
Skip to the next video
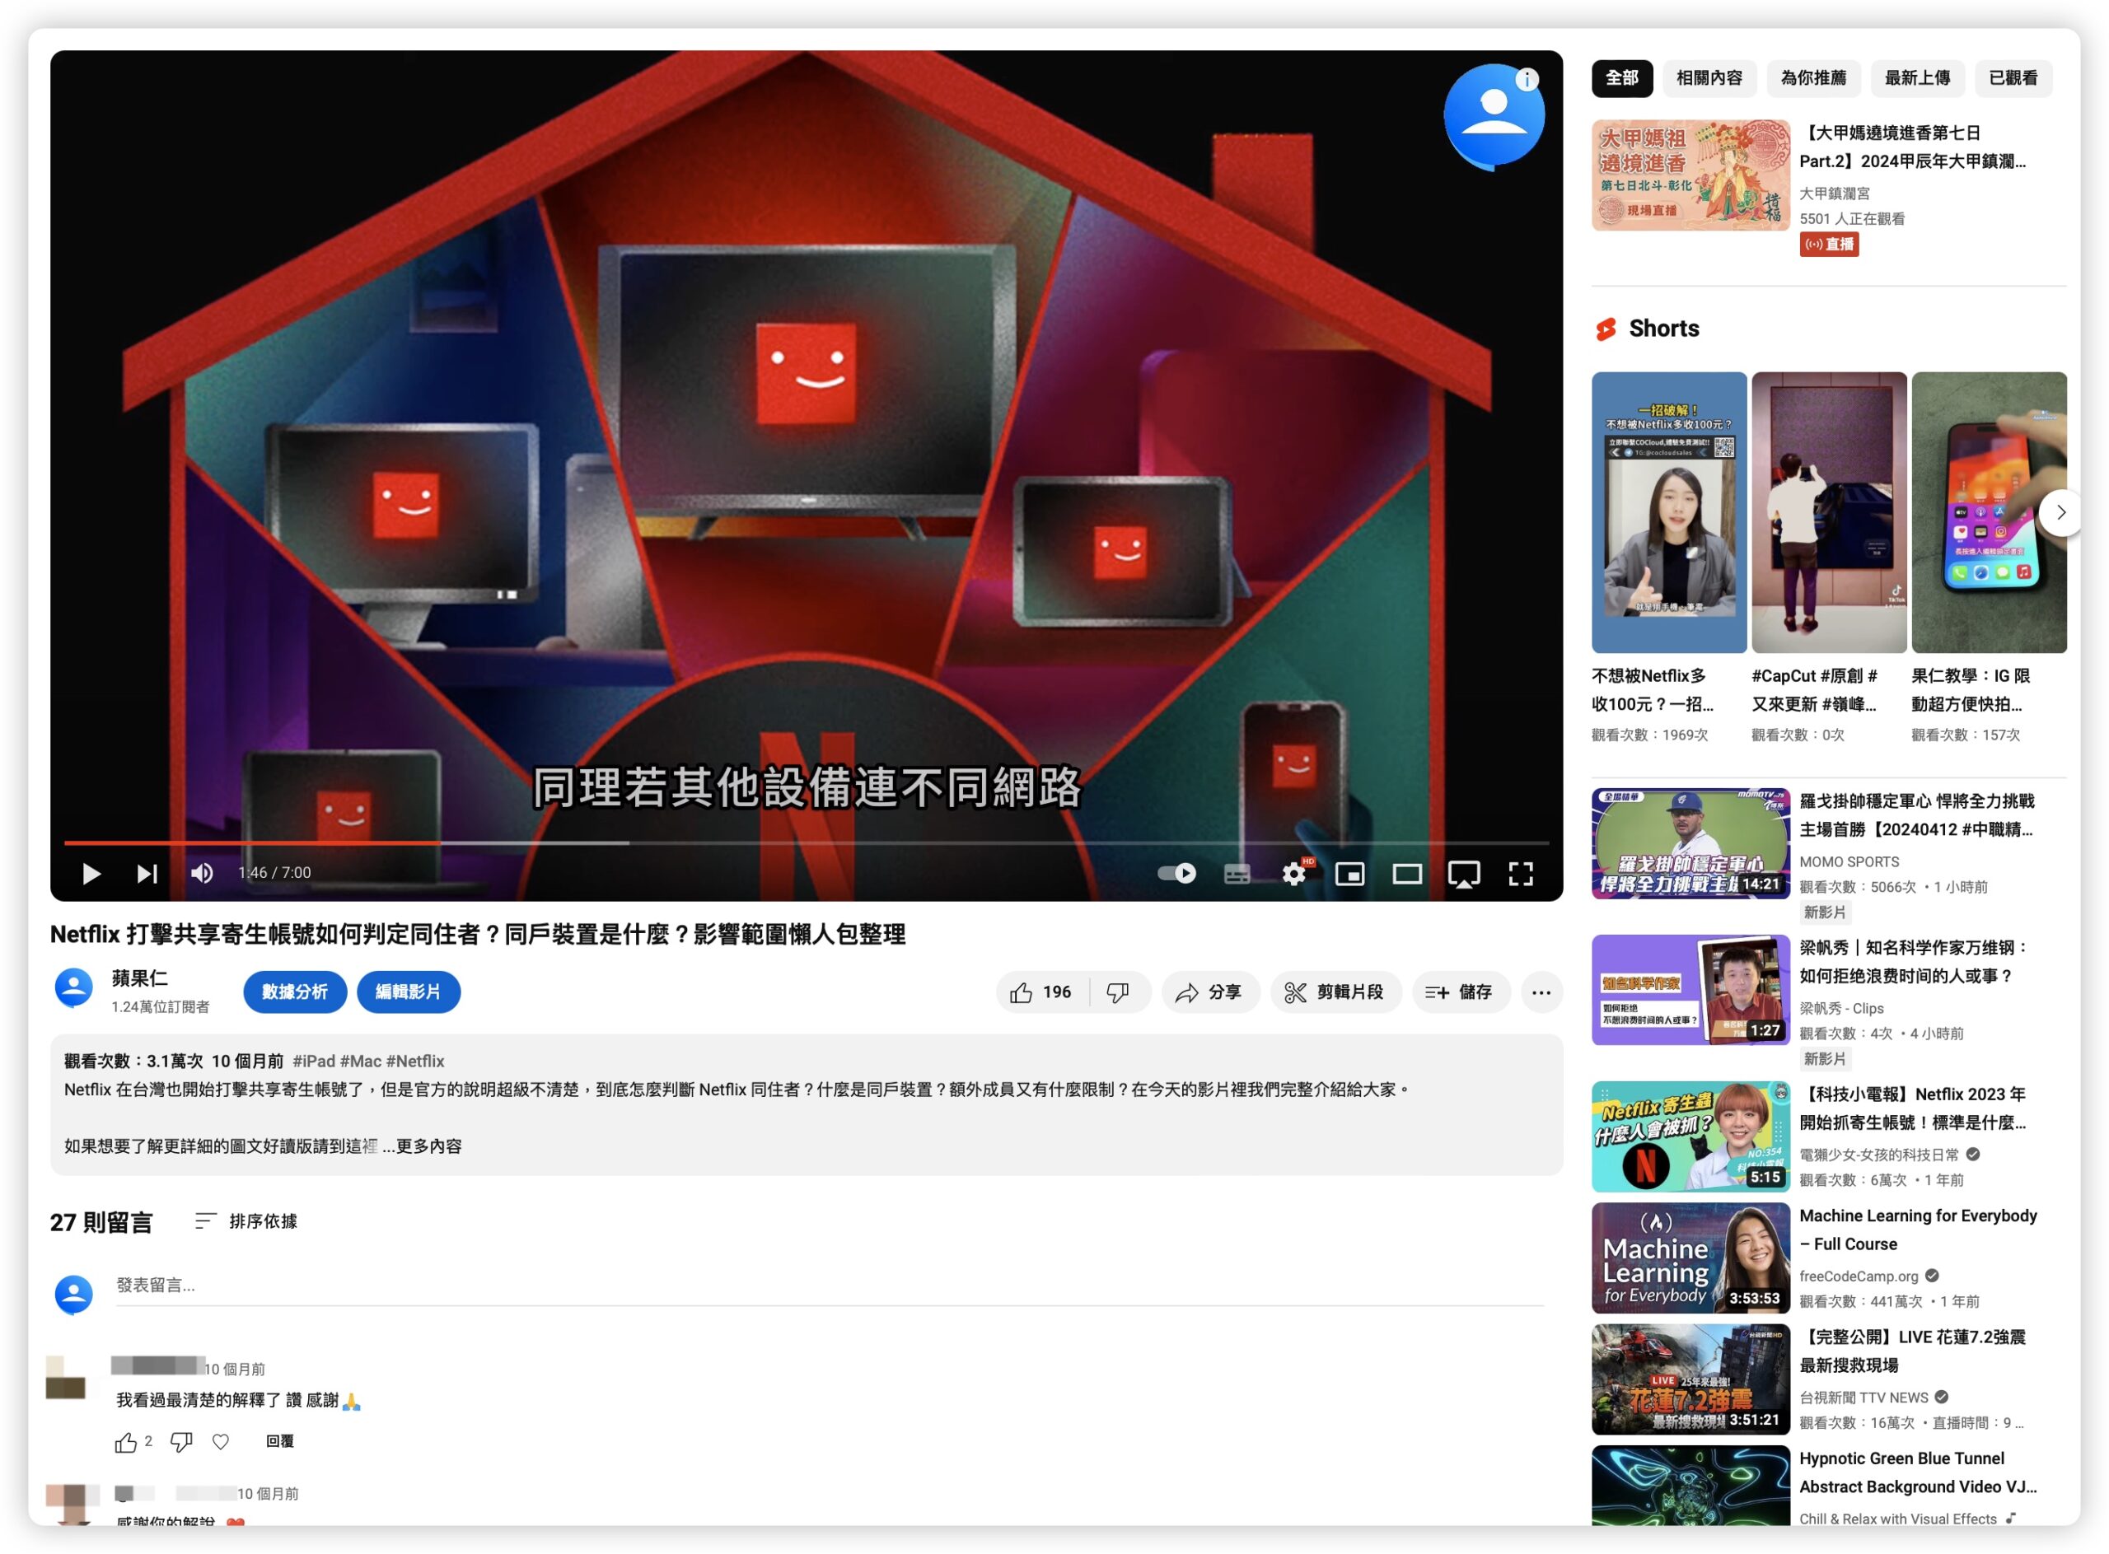click(147, 873)
